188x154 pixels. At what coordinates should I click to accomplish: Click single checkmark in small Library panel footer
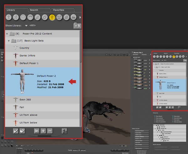click(157, 107)
